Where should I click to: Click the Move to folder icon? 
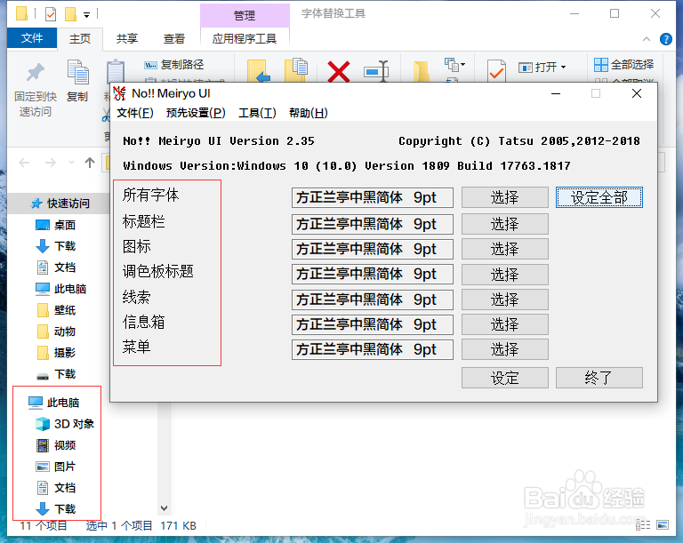[259, 71]
